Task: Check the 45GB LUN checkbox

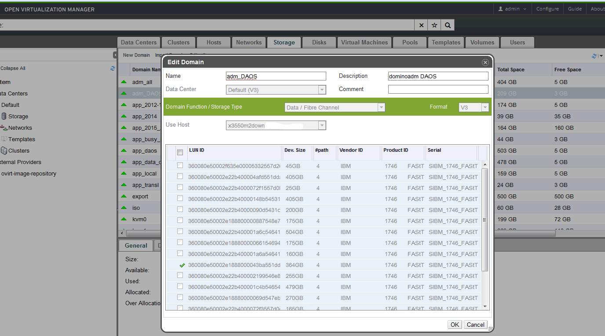Action: coord(180,166)
